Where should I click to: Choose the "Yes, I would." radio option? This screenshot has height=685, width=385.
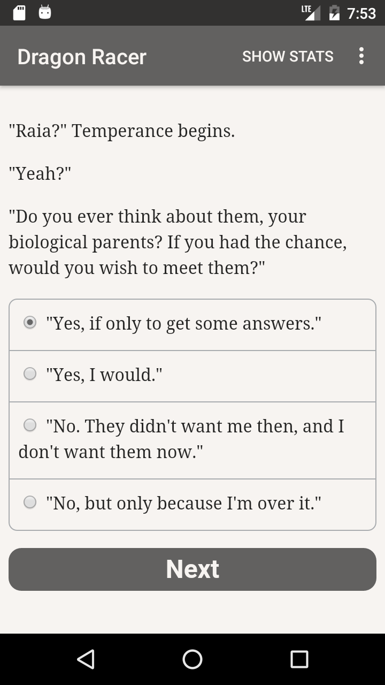tap(30, 374)
